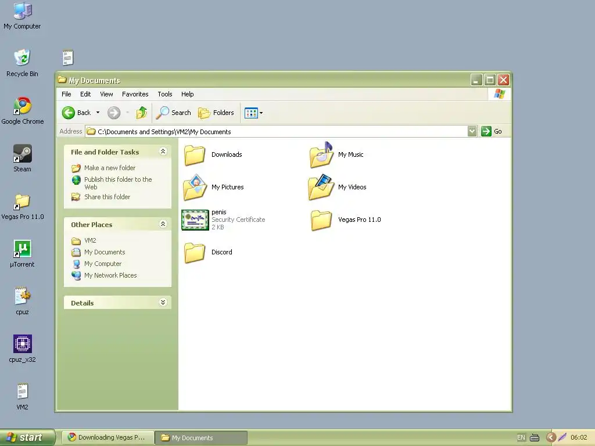595x446 pixels.
Task: Open the Tools menu
Action: point(165,94)
